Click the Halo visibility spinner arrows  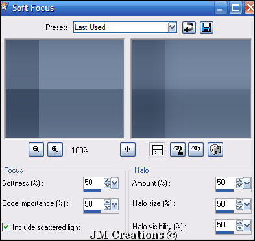point(239,225)
